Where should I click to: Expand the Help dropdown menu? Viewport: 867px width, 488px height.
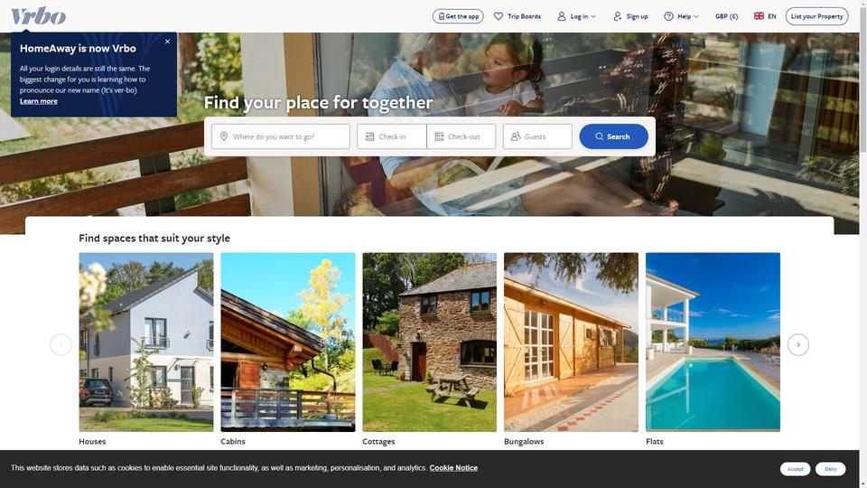coord(681,16)
